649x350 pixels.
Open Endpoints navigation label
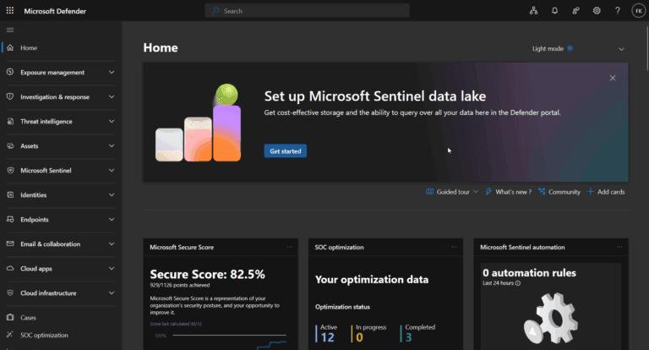click(35, 220)
